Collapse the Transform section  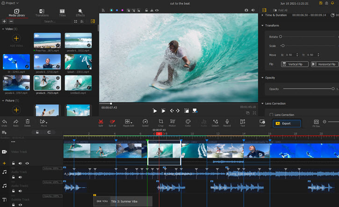pyautogui.click(x=262, y=25)
